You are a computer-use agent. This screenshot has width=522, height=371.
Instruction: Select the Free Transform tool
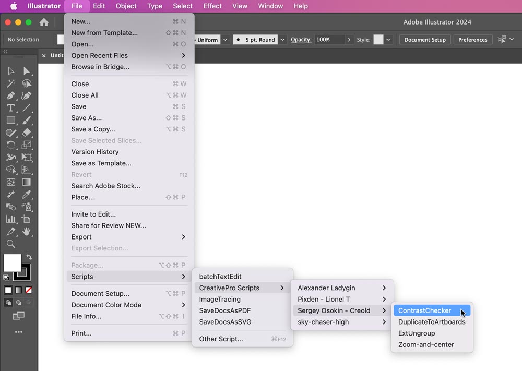[x=26, y=158]
